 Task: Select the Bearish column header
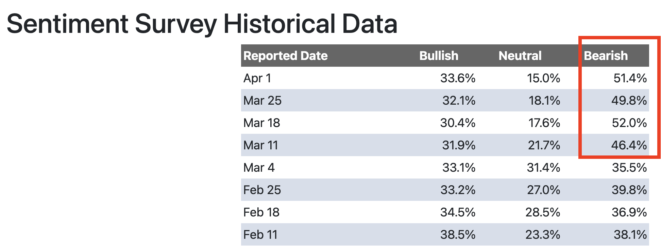click(x=606, y=56)
